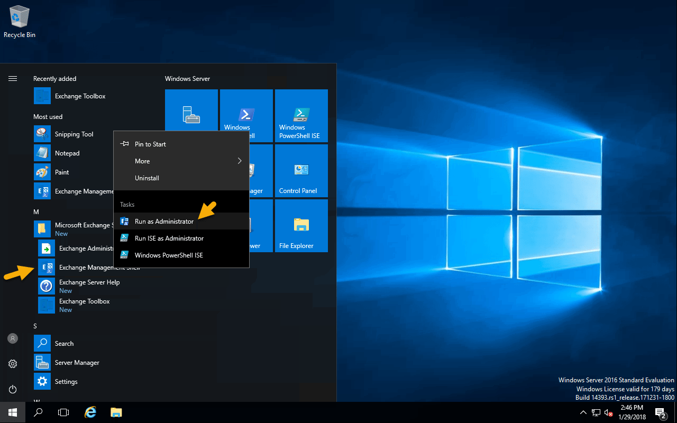Open the Action Center notifications icon
Viewport: 677px width, 423px height.
tap(661, 412)
